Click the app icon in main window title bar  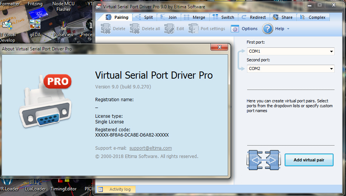pyautogui.click(x=98, y=7)
